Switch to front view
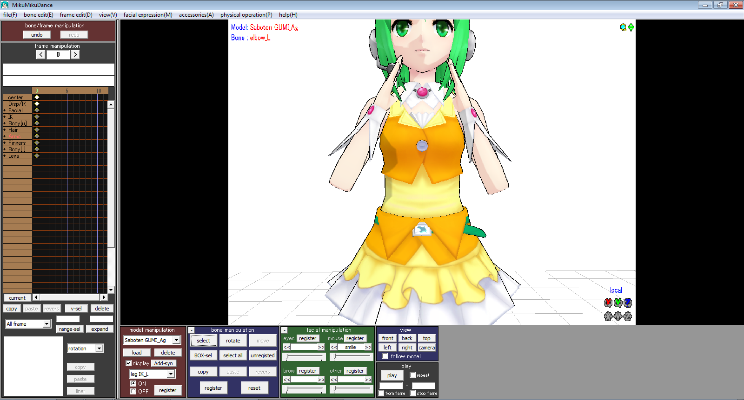The width and height of the screenshot is (744, 400). click(x=388, y=338)
